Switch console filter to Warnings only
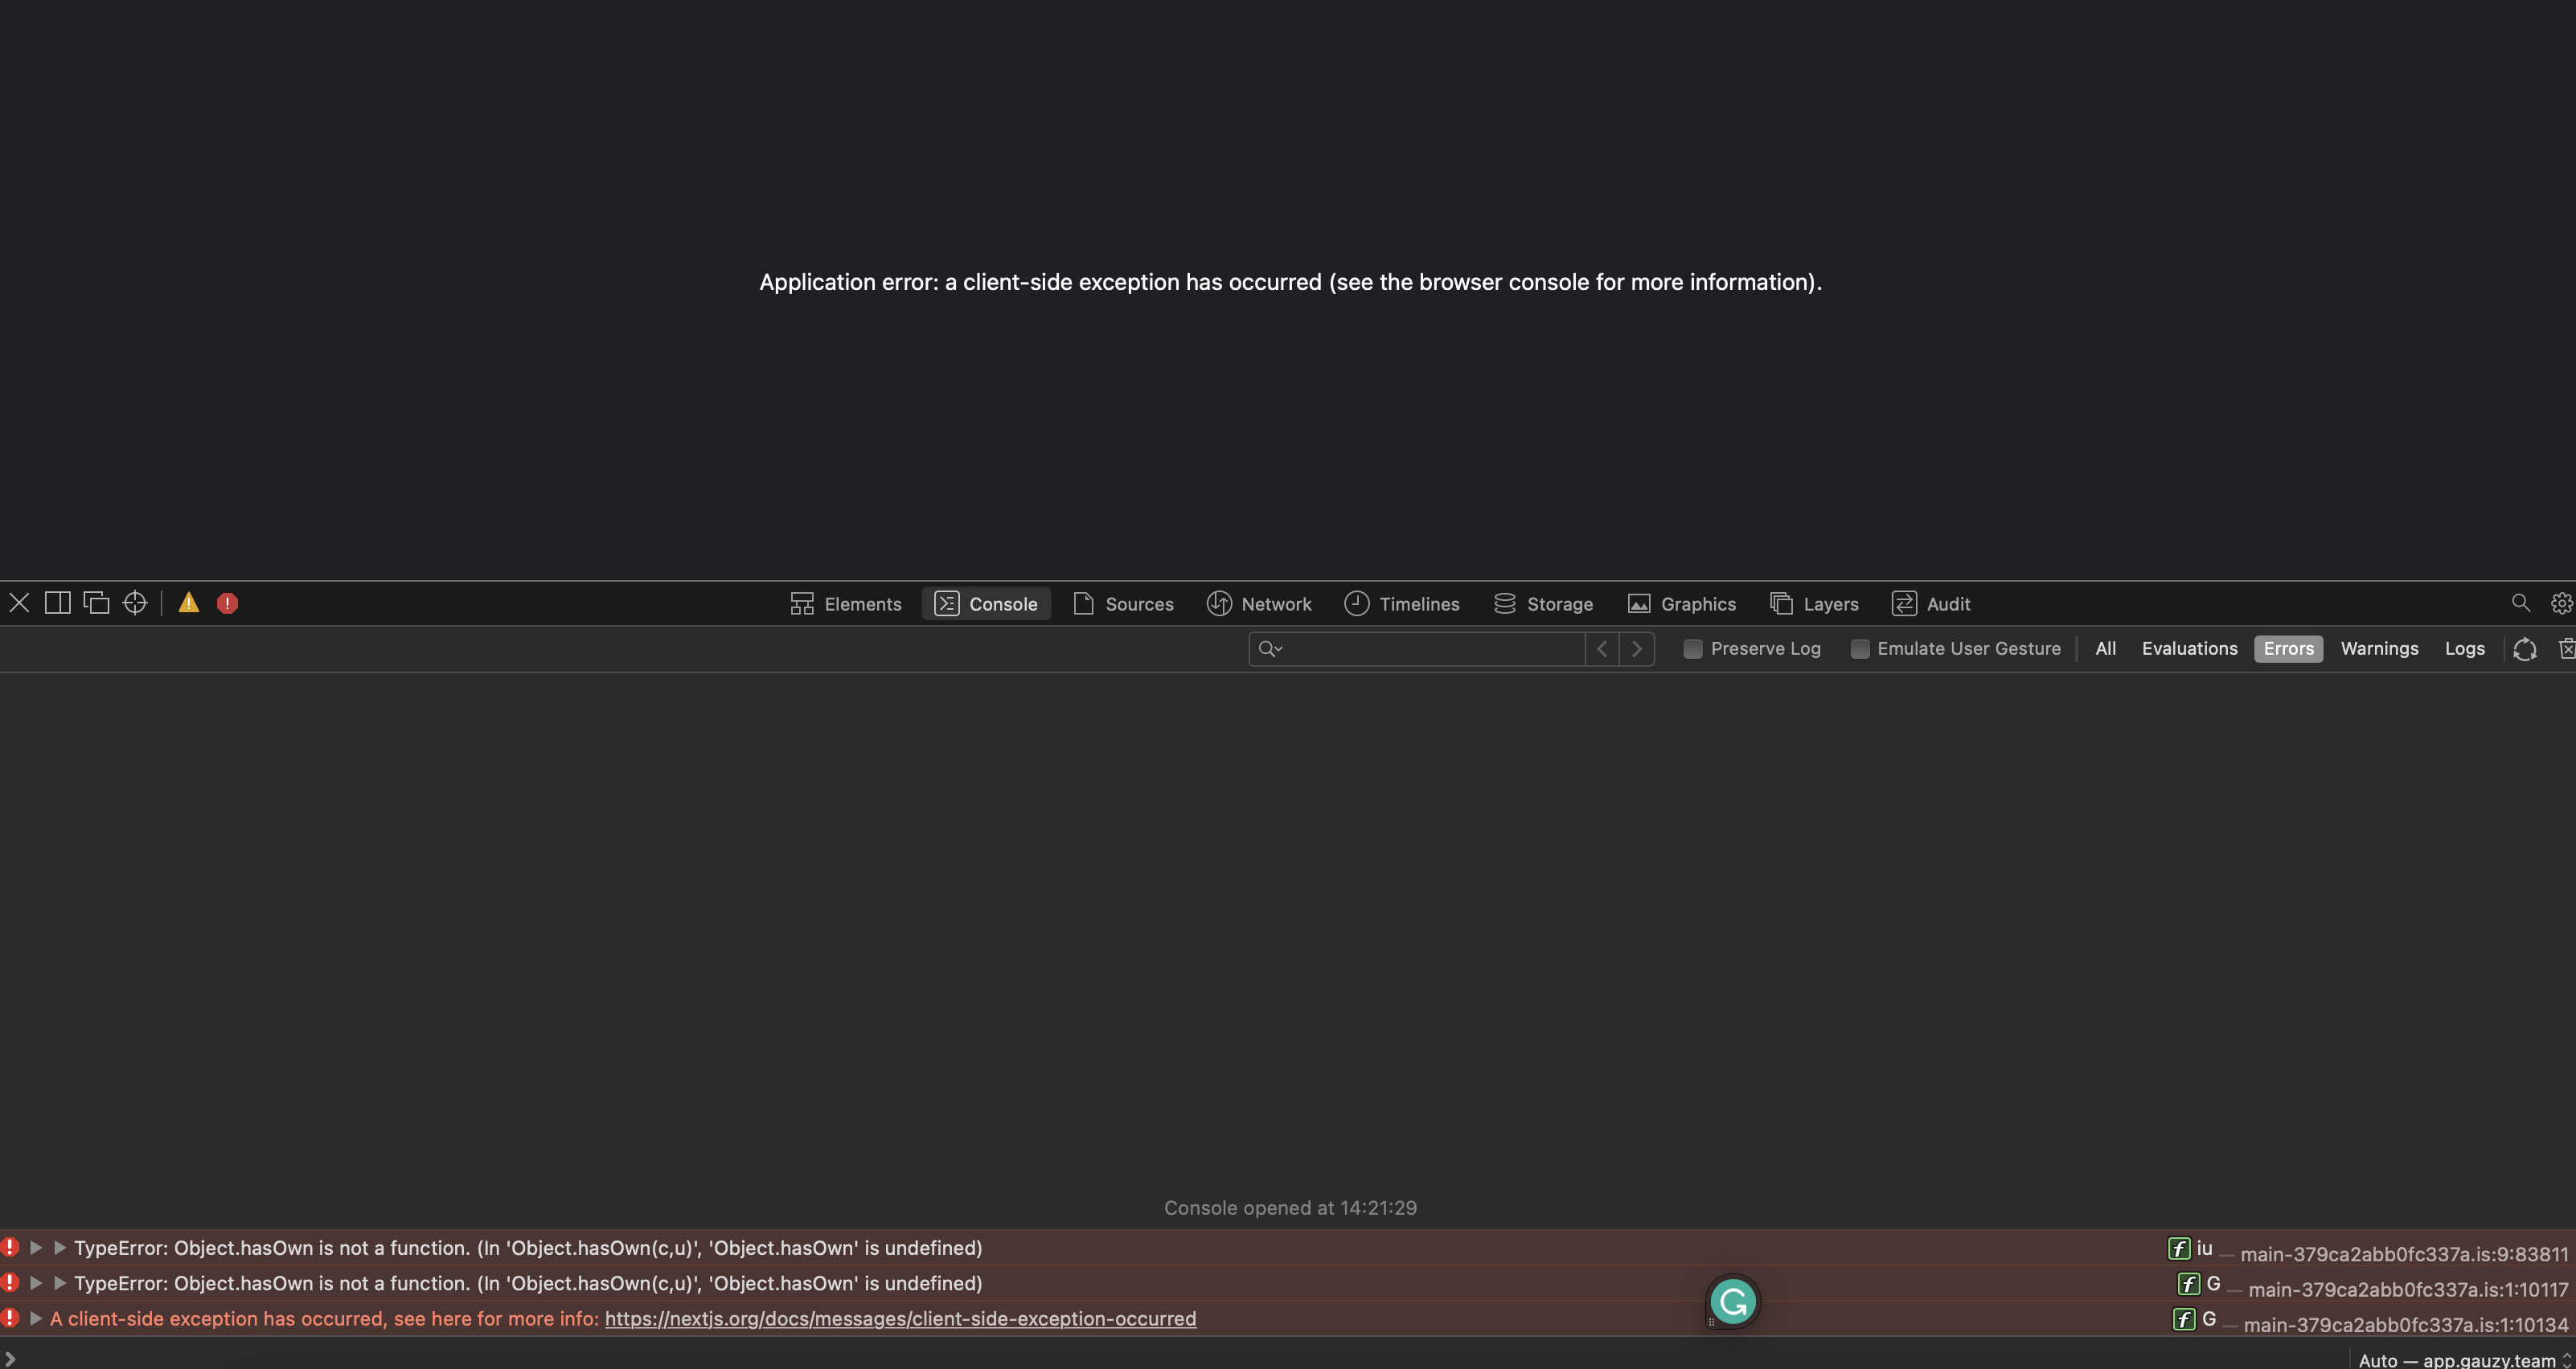The width and height of the screenshot is (2576, 1369). click(2379, 648)
